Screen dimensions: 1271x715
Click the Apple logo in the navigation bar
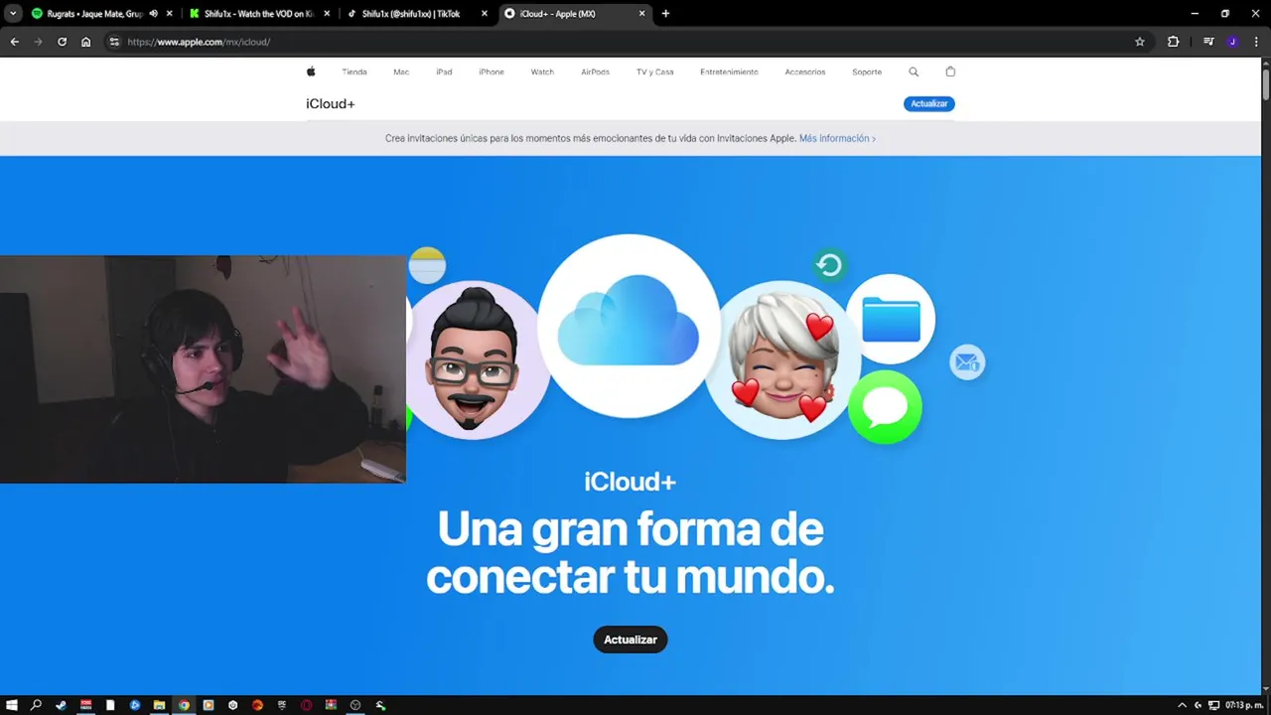[x=311, y=71]
